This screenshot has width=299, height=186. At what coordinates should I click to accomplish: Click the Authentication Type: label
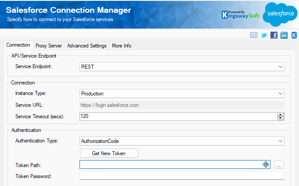[37, 141]
